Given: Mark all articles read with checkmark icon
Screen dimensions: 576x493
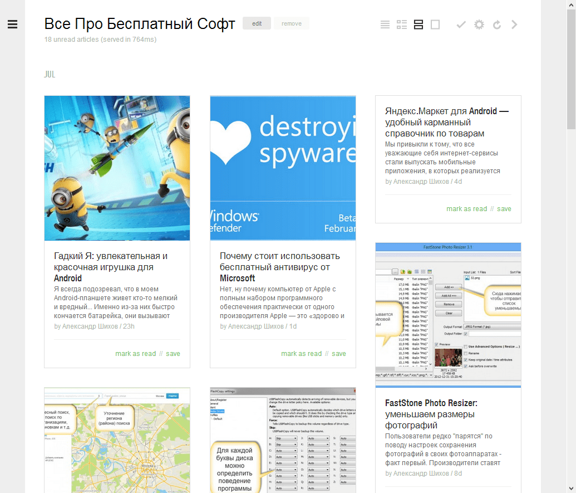Looking at the screenshot, I should [461, 25].
